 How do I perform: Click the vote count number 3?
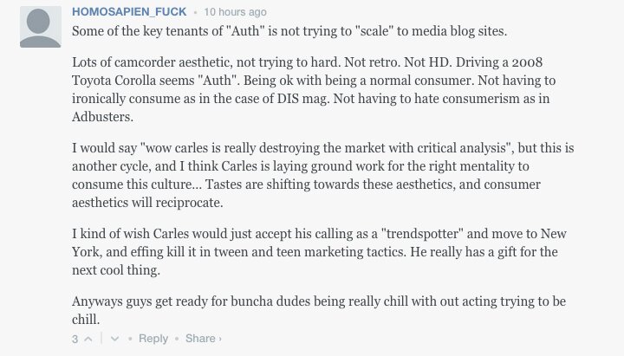tap(75, 340)
